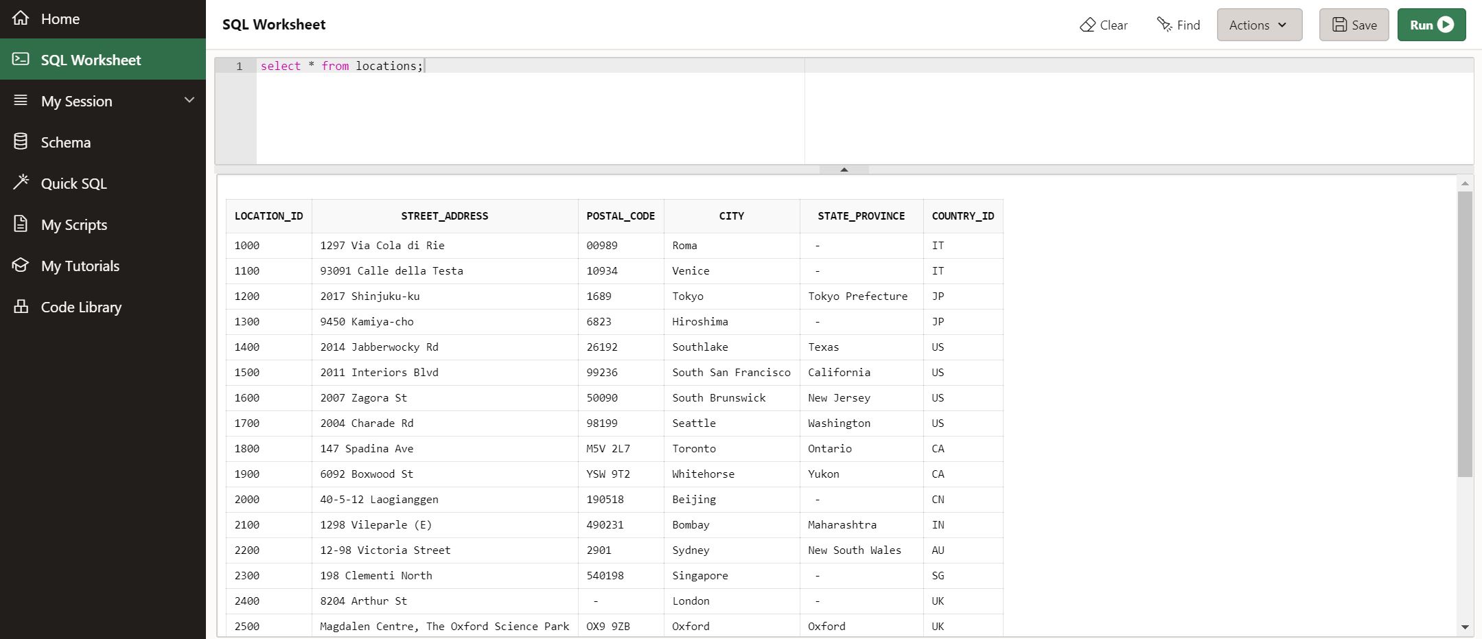The height and width of the screenshot is (639, 1482).
Task: Click the 'New South Wales' cell
Action: [861, 550]
